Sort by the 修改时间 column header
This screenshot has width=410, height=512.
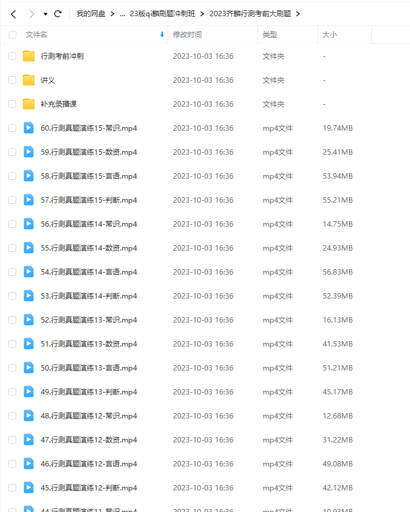187,35
